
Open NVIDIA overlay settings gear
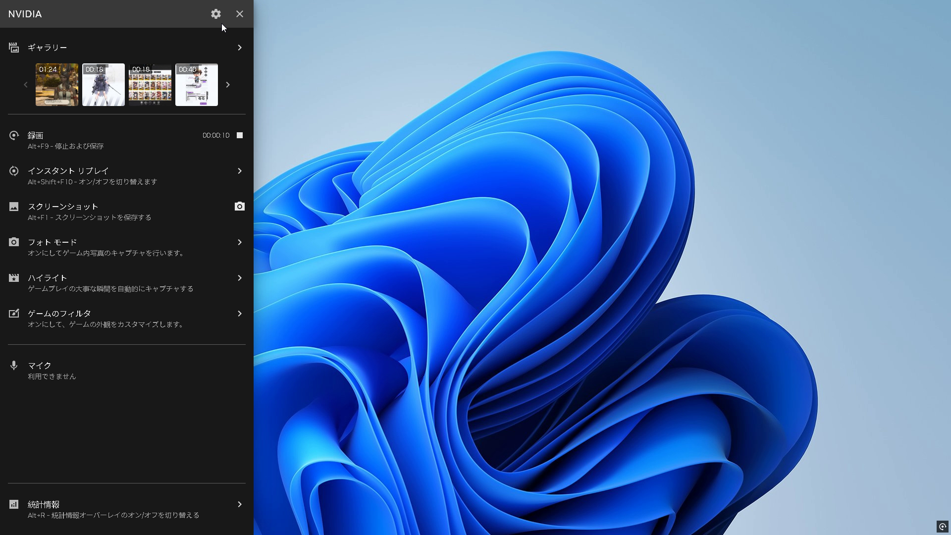(x=215, y=14)
